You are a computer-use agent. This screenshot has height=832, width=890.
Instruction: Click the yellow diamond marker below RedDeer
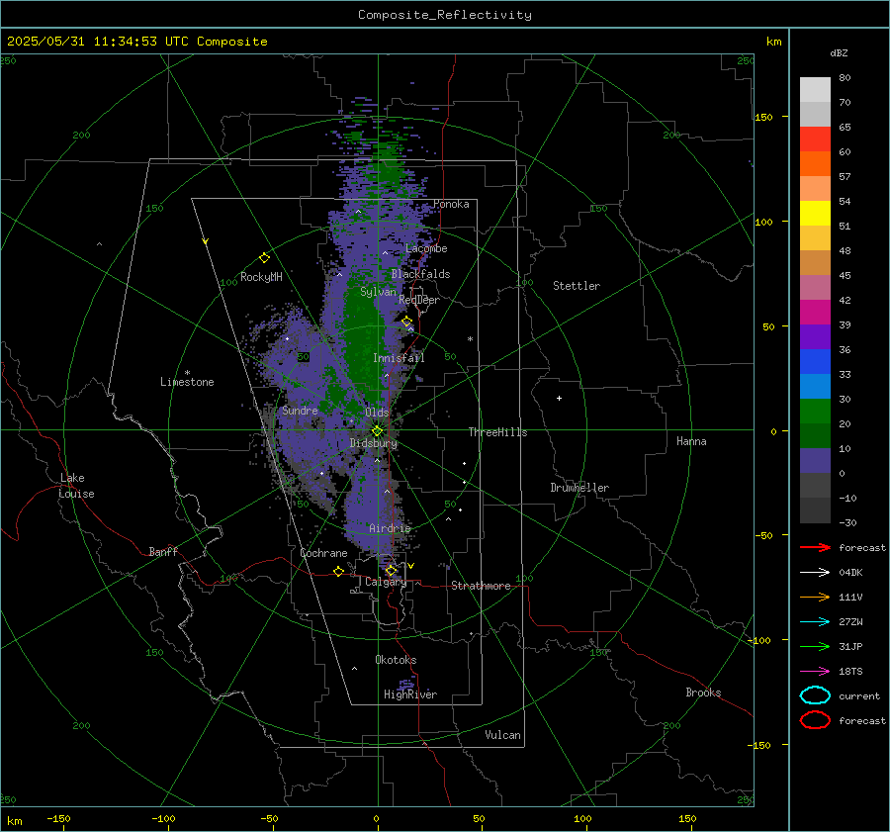point(406,322)
